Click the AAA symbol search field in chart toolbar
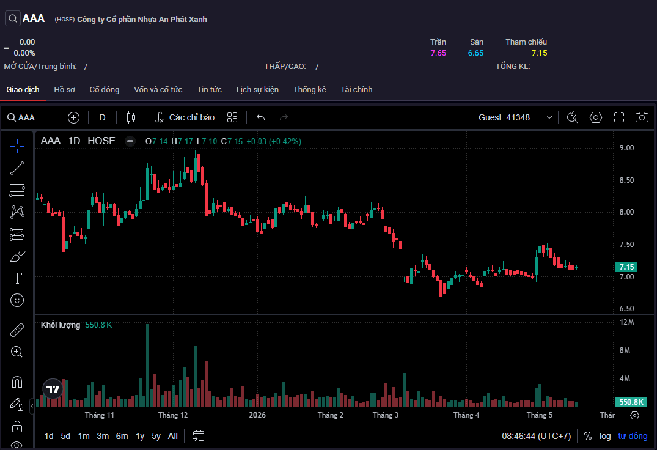 (x=21, y=118)
